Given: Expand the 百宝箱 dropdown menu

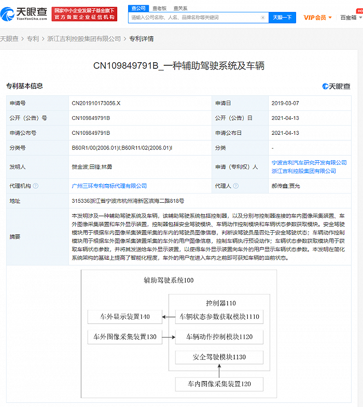Looking at the screenshot, I should [351, 18].
